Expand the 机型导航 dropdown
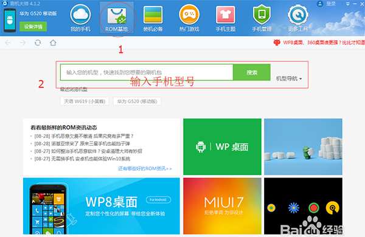Screen dimensions: 365x237 [x=289, y=78]
